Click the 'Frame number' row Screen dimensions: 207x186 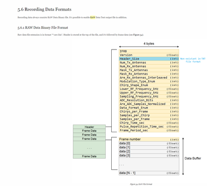149,139
